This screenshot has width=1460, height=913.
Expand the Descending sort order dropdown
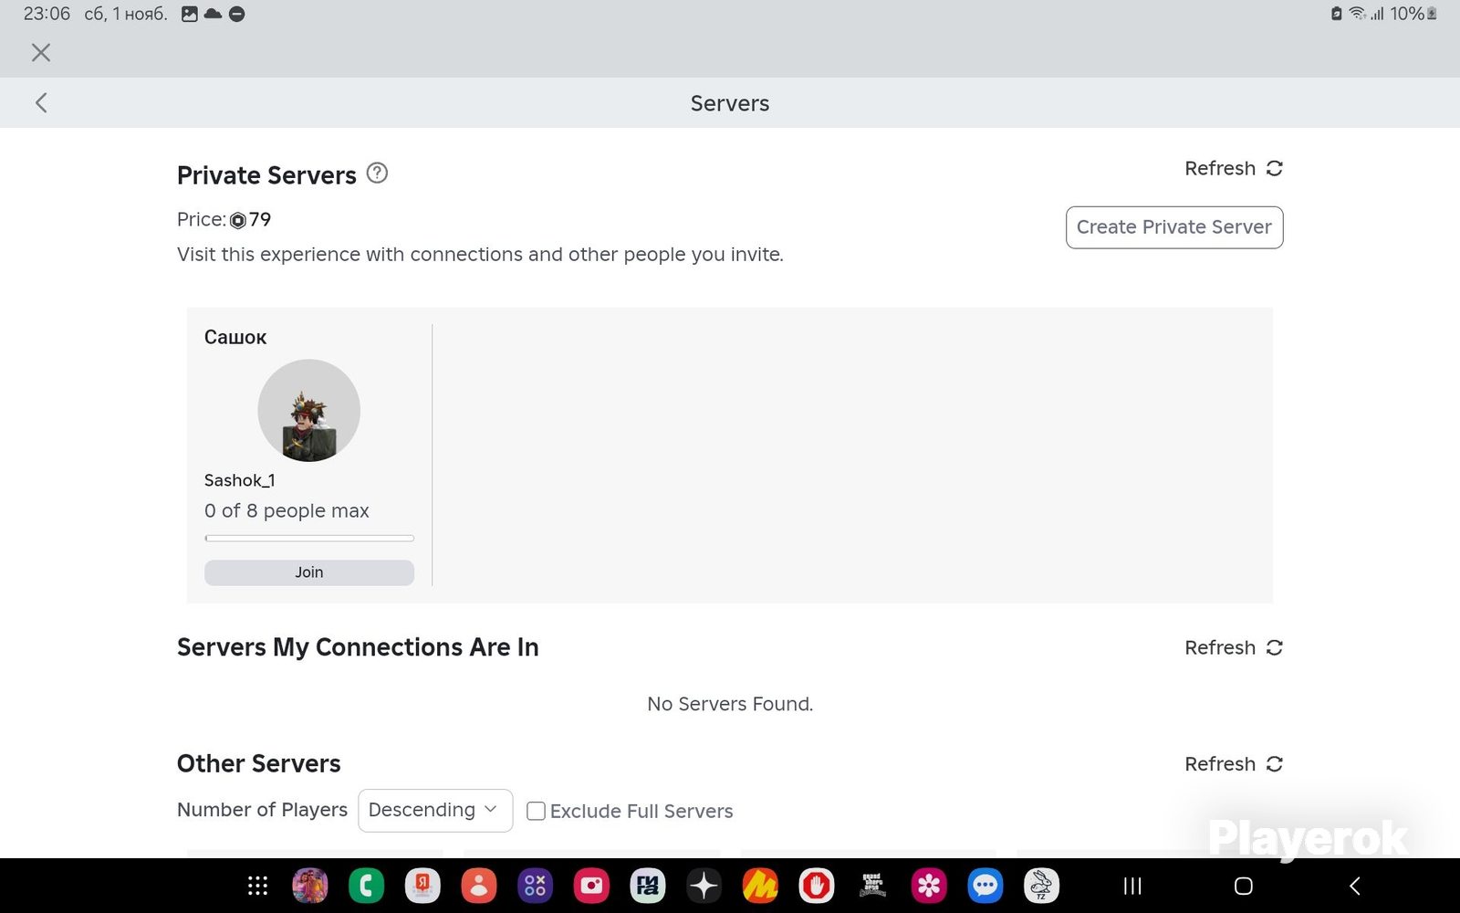435,811
